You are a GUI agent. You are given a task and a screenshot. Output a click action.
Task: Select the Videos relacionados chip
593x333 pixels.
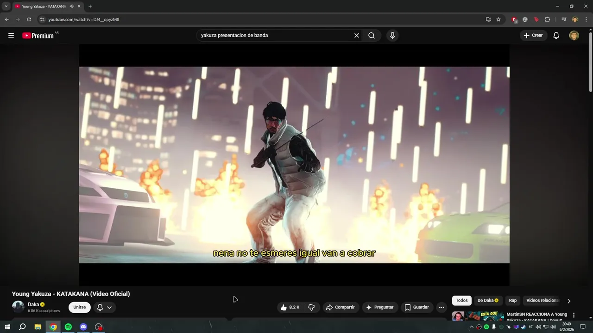[x=542, y=301]
